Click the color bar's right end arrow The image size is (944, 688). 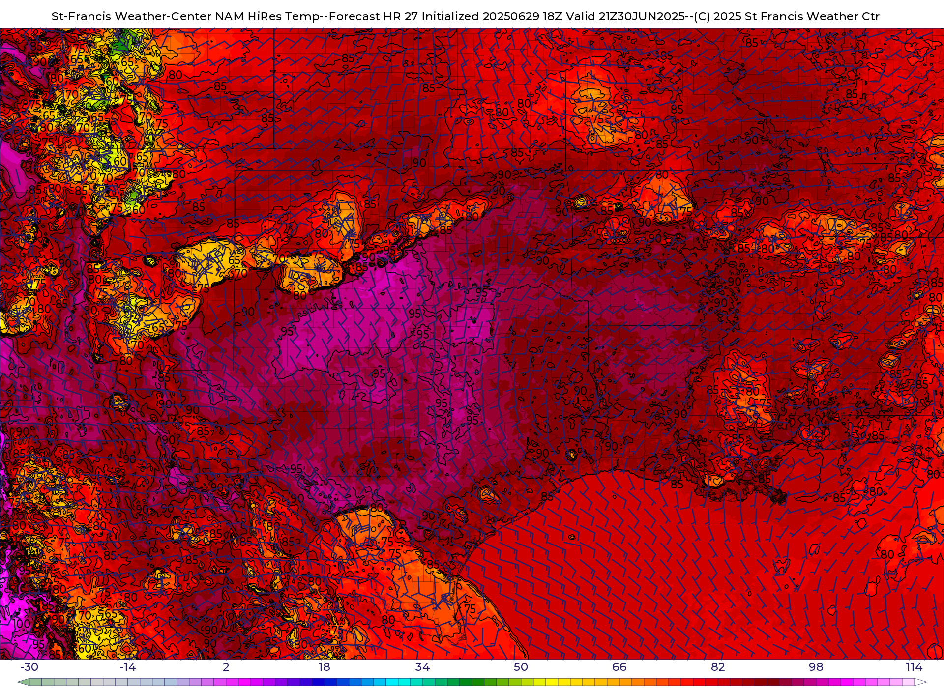click(x=920, y=682)
